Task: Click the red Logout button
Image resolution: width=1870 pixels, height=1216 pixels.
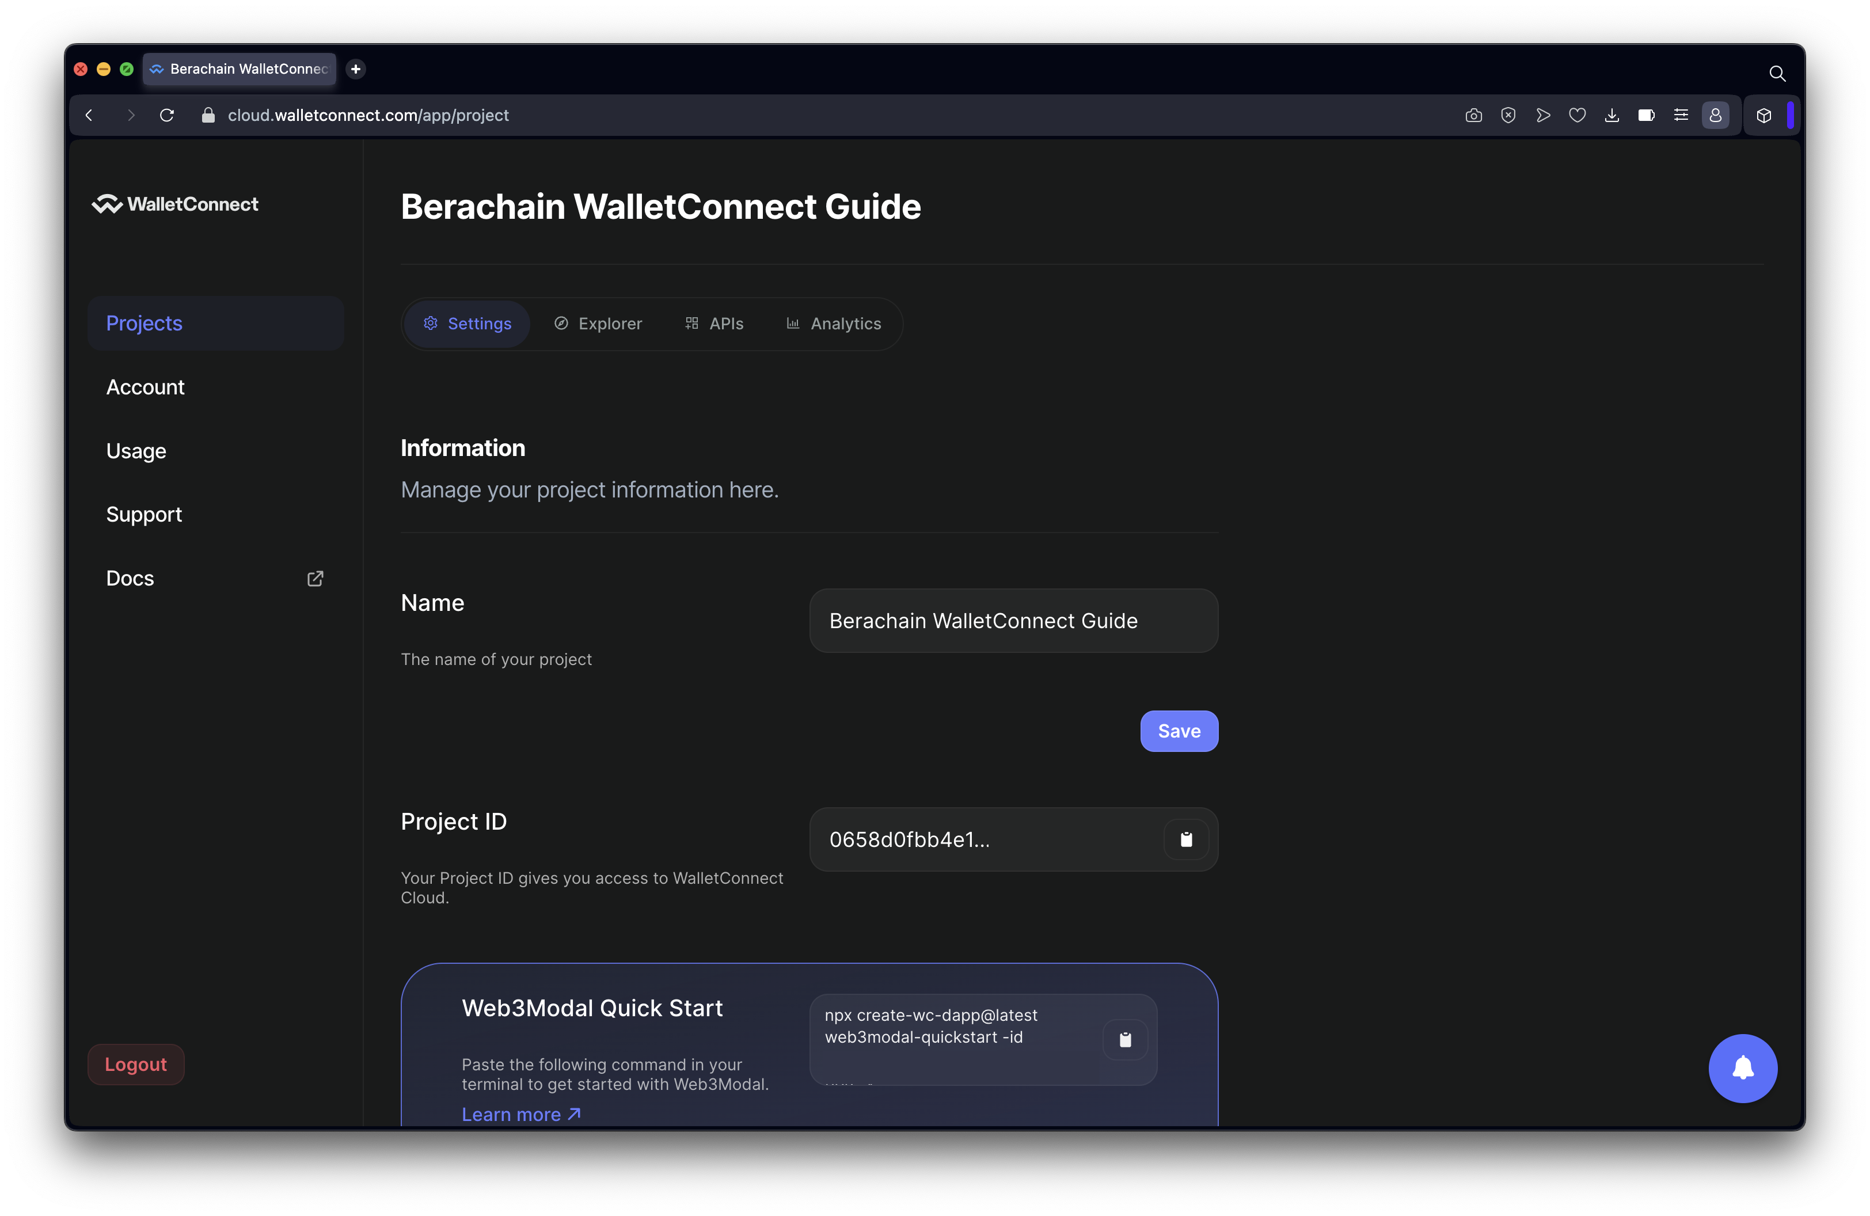Action: (136, 1065)
